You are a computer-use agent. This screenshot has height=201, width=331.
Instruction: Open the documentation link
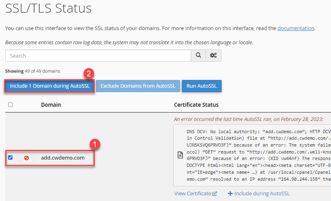coord(296,28)
